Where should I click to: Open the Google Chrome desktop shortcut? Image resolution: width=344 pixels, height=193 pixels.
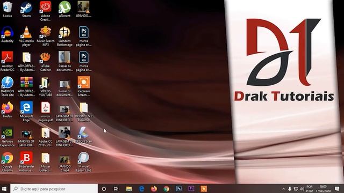point(8,162)
